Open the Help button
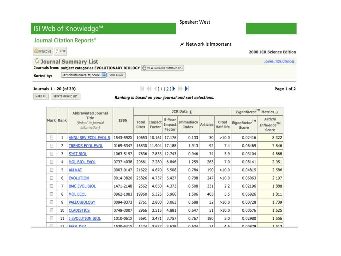 (x=61, y=51)
